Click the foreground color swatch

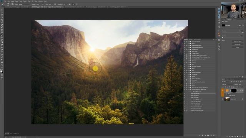tap(2, 71)
